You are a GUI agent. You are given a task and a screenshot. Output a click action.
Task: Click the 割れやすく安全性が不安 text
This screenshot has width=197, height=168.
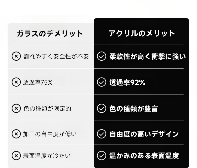coord(56,56)
